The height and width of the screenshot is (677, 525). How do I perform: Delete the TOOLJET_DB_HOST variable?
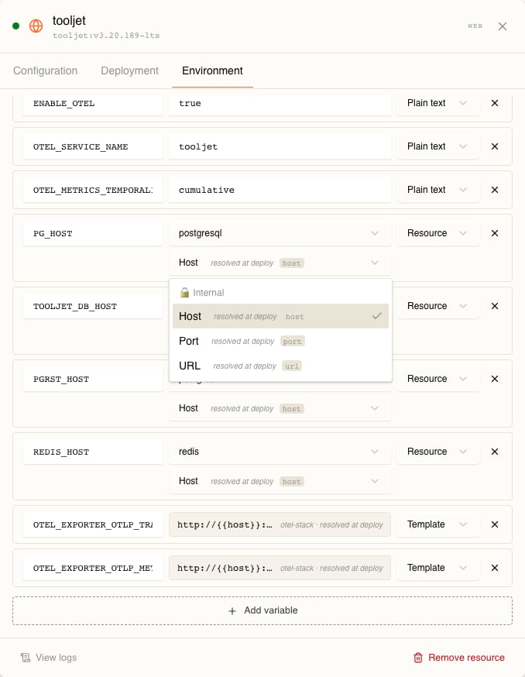[x=495, y=306]
